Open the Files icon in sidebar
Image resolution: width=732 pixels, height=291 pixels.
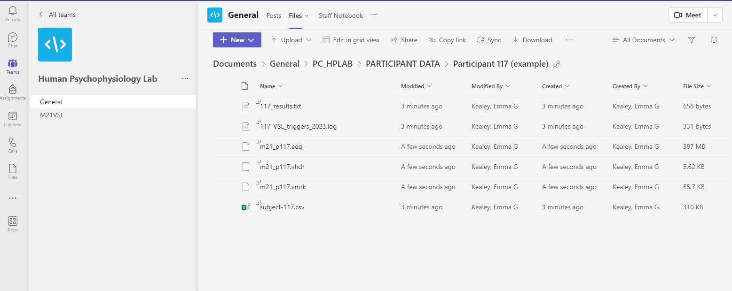pos(13,168)
